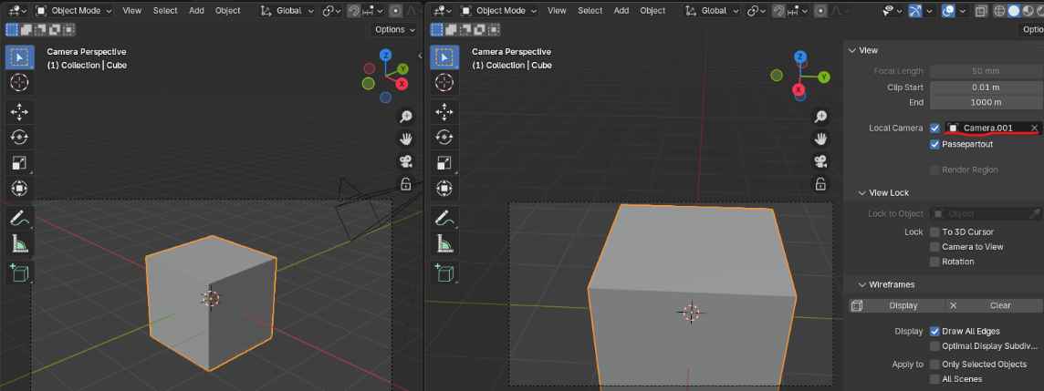Open the Add menu in right viewport
The height and width of the screenshot is (391, 1044).
pos(621,11)
